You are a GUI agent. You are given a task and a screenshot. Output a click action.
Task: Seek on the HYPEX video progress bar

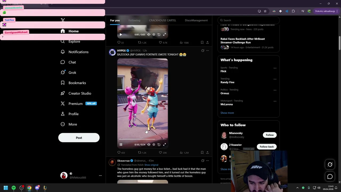point(143,139)
